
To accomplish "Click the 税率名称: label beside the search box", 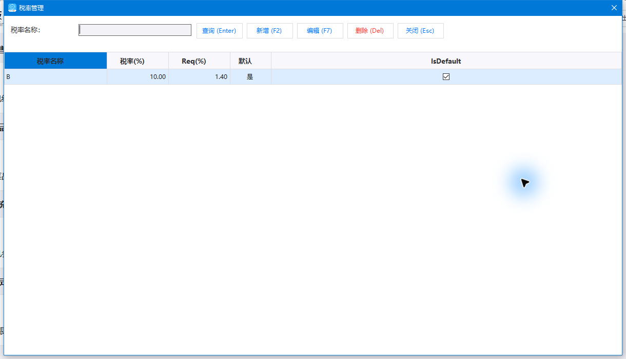I will point(26,30).
